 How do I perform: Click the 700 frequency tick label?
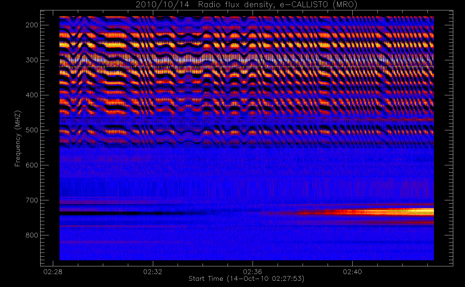pos(32,200)
